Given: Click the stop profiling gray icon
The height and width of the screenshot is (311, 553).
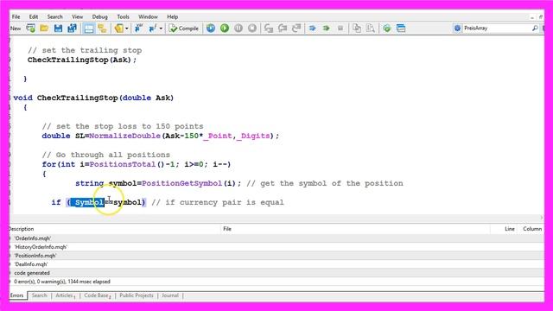Looking at the screenshot, I should click(340, 29).
